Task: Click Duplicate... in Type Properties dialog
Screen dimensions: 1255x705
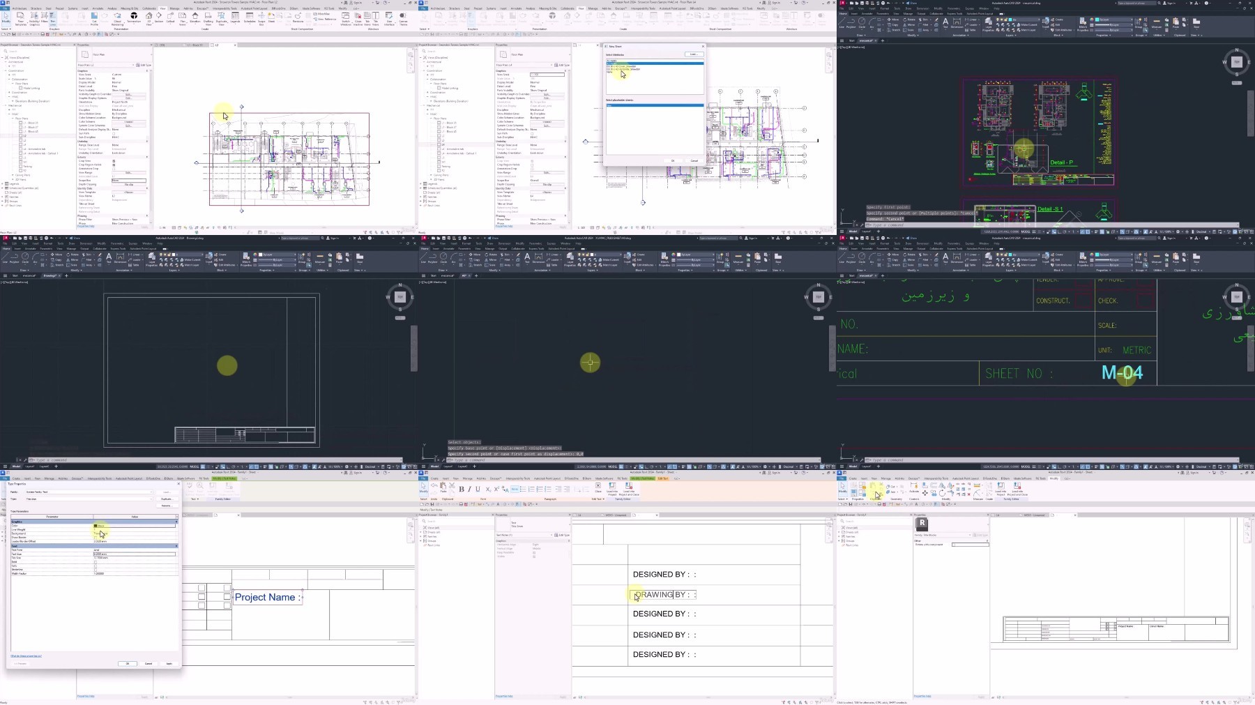Action: click(x=167, y=499)
